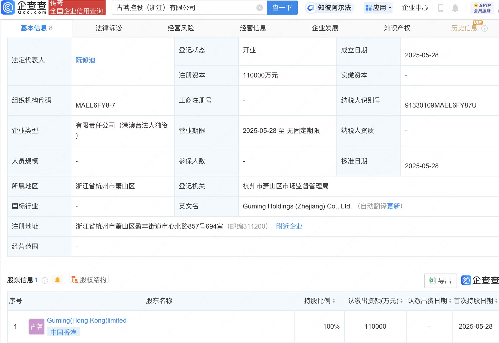Clear the search box text
Screen dimensions: 499x343
pos(259,8)
